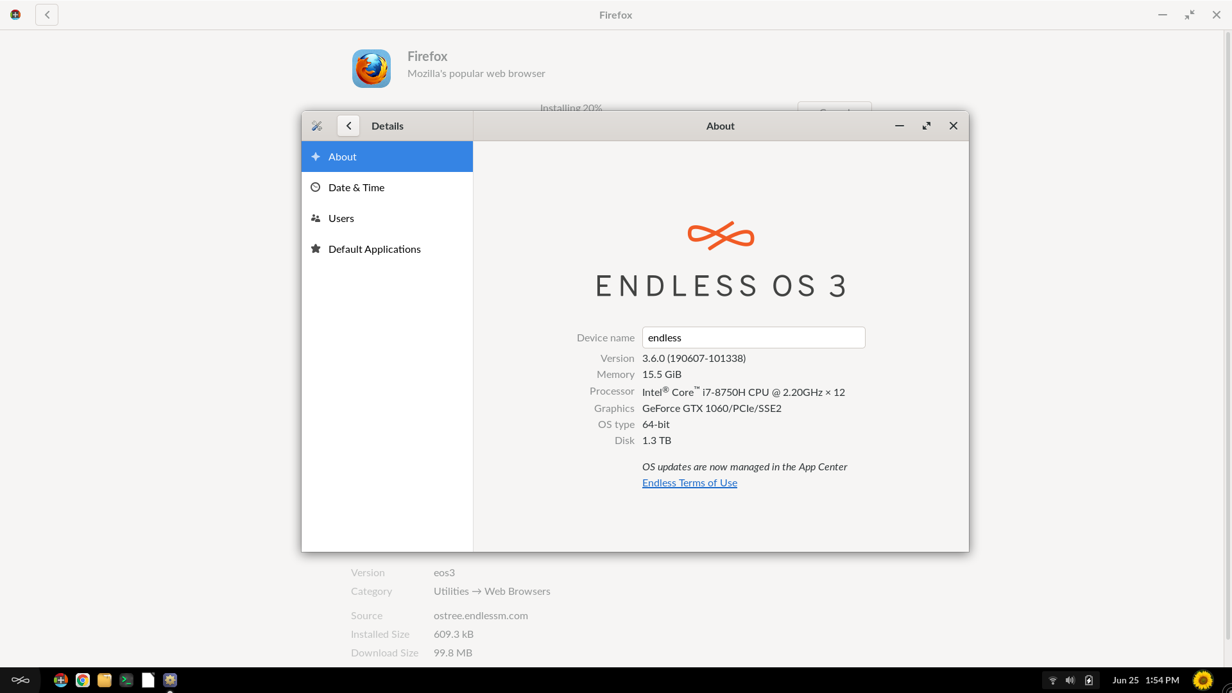Open Terminal from taskbar
Viewport: 1232px width, 693px height.
[126, 680]
